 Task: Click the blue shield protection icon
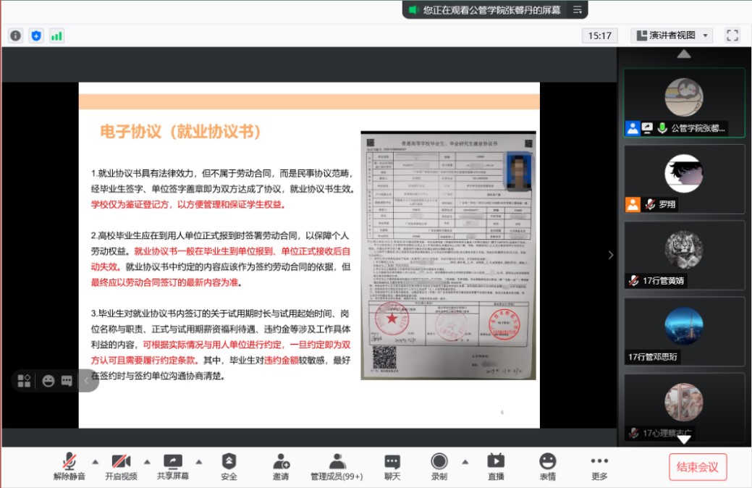point(35,35)
